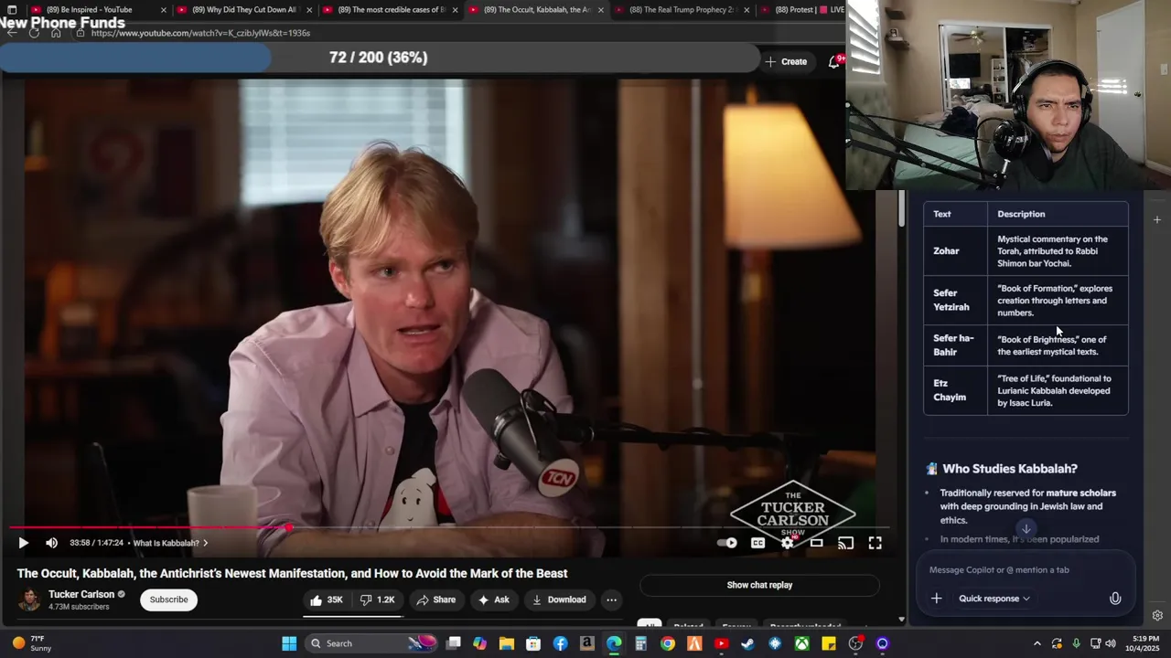Add a sidebar app with plus icon
Image resolution: width=1171 pixels, height=658 pixels.
pyautogui.click(x=1157, y=219)
